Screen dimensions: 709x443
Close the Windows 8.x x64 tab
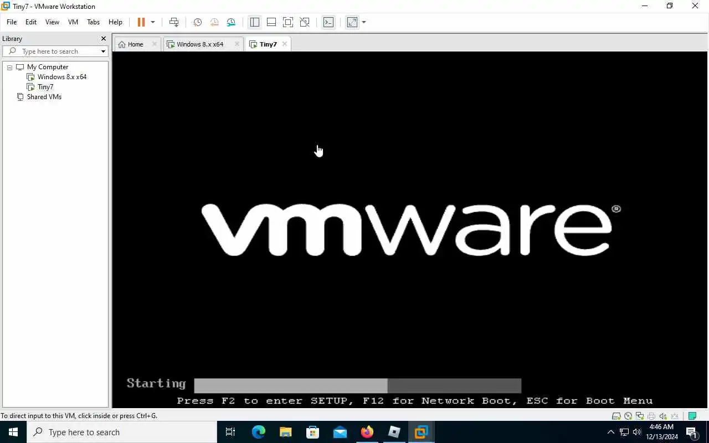[237, 44]
